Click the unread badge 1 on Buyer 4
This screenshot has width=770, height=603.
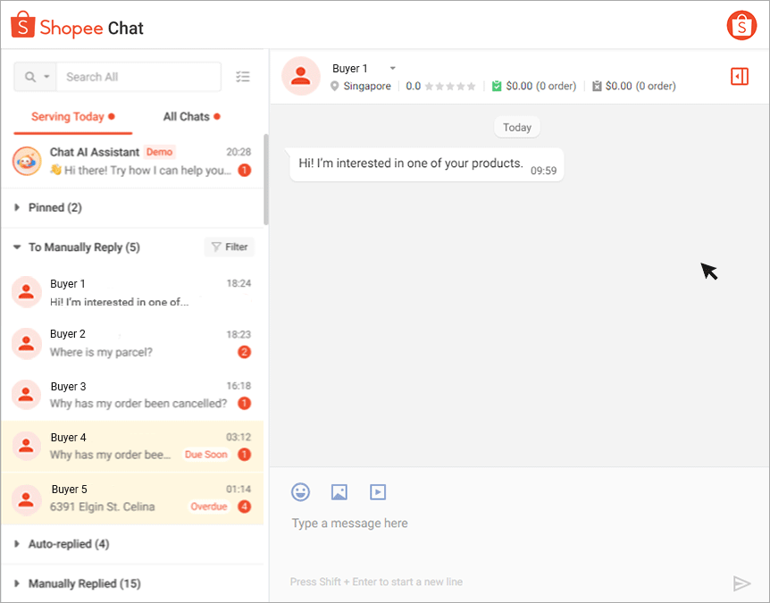tap(244, 455)
